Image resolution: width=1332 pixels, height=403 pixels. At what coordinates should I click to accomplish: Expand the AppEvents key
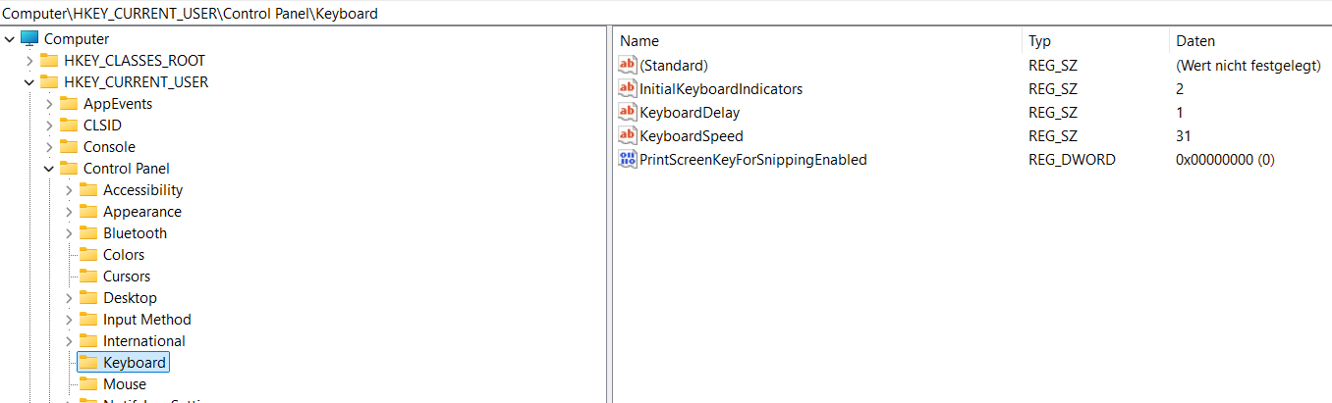click(49, 104)
